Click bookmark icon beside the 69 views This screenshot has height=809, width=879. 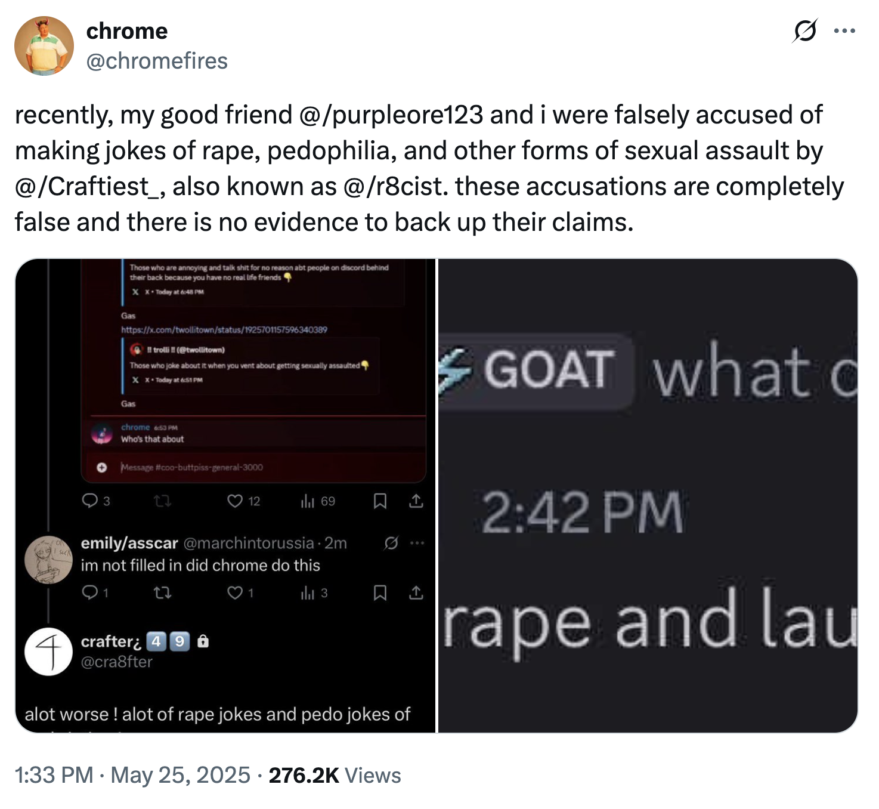[x=380, y=501]
